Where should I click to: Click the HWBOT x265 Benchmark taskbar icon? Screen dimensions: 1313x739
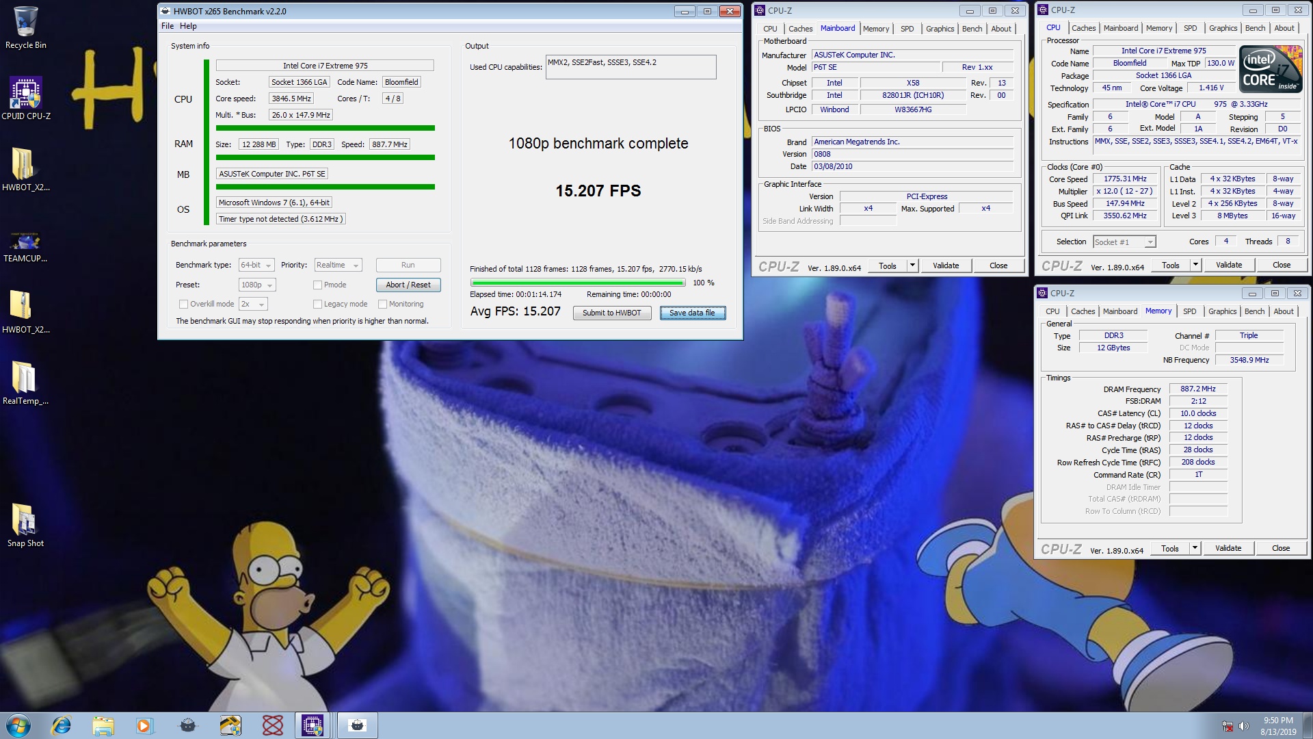pos(357,725)
